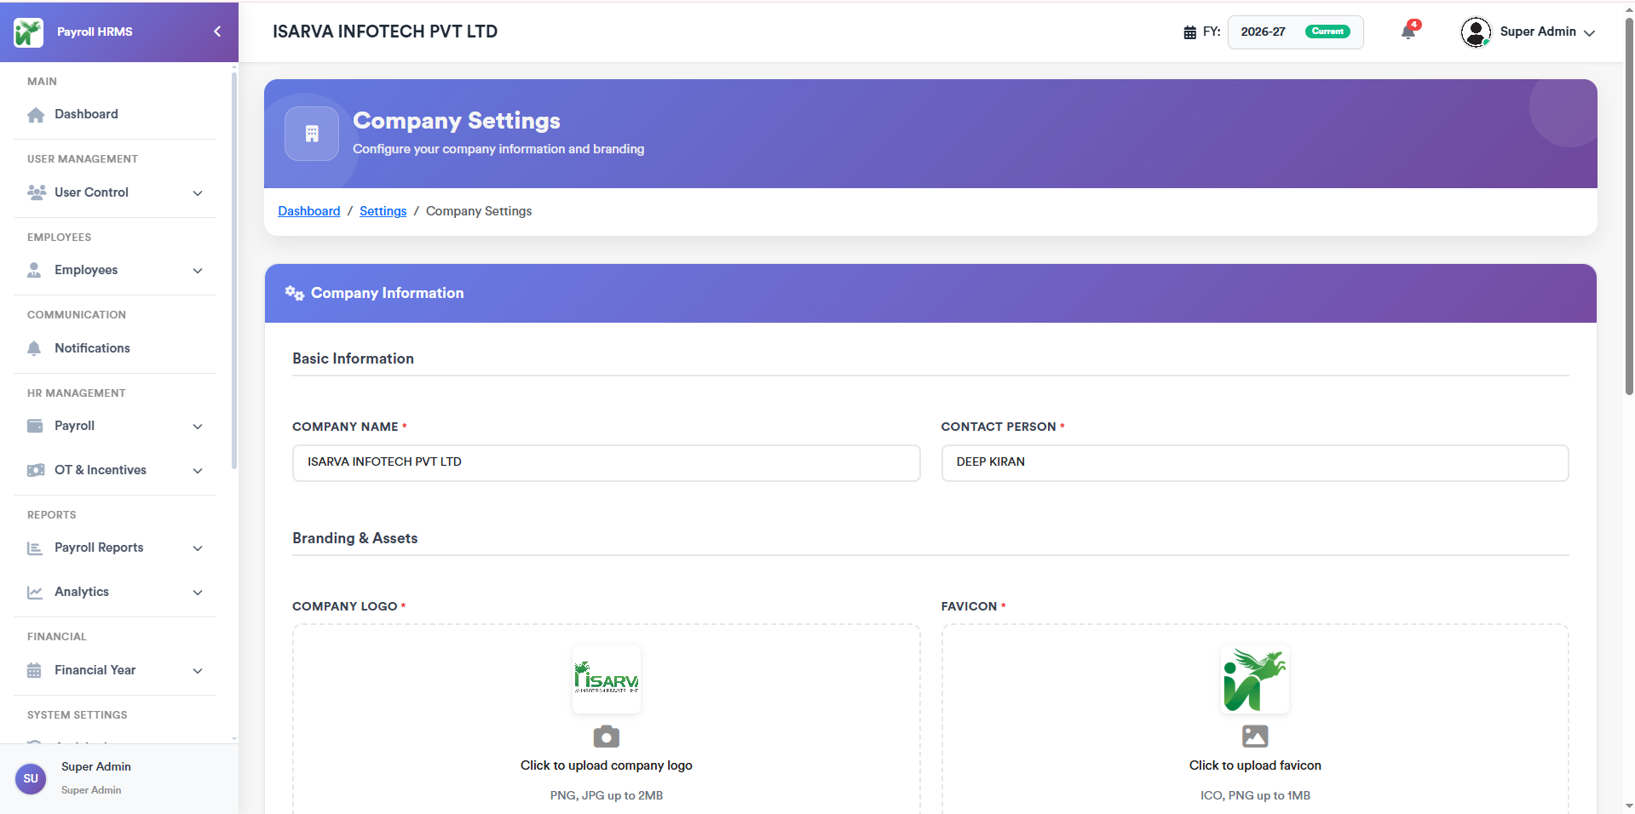Image resolution: width=1635 pixels, height=814 pixels.
Task: Click the Payroll Reports chart icon
Action: [x=35, y=548]
